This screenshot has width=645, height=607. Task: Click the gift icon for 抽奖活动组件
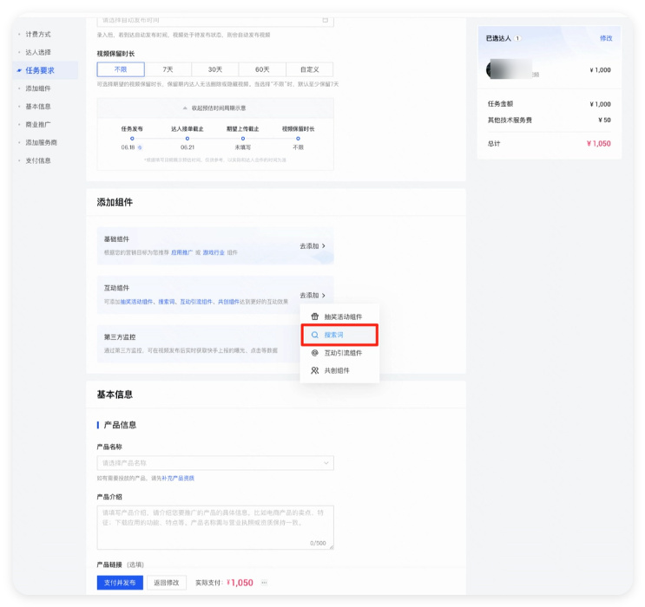[x=315, y=317]
